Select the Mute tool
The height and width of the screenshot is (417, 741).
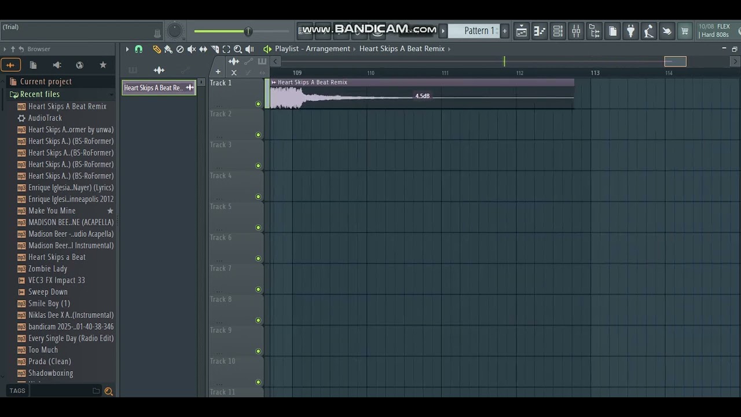(x=192, y=49)
